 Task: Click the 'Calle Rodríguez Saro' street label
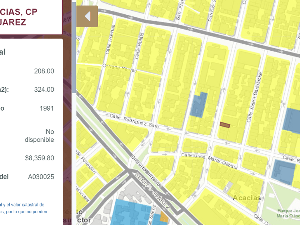click(134, 121)
